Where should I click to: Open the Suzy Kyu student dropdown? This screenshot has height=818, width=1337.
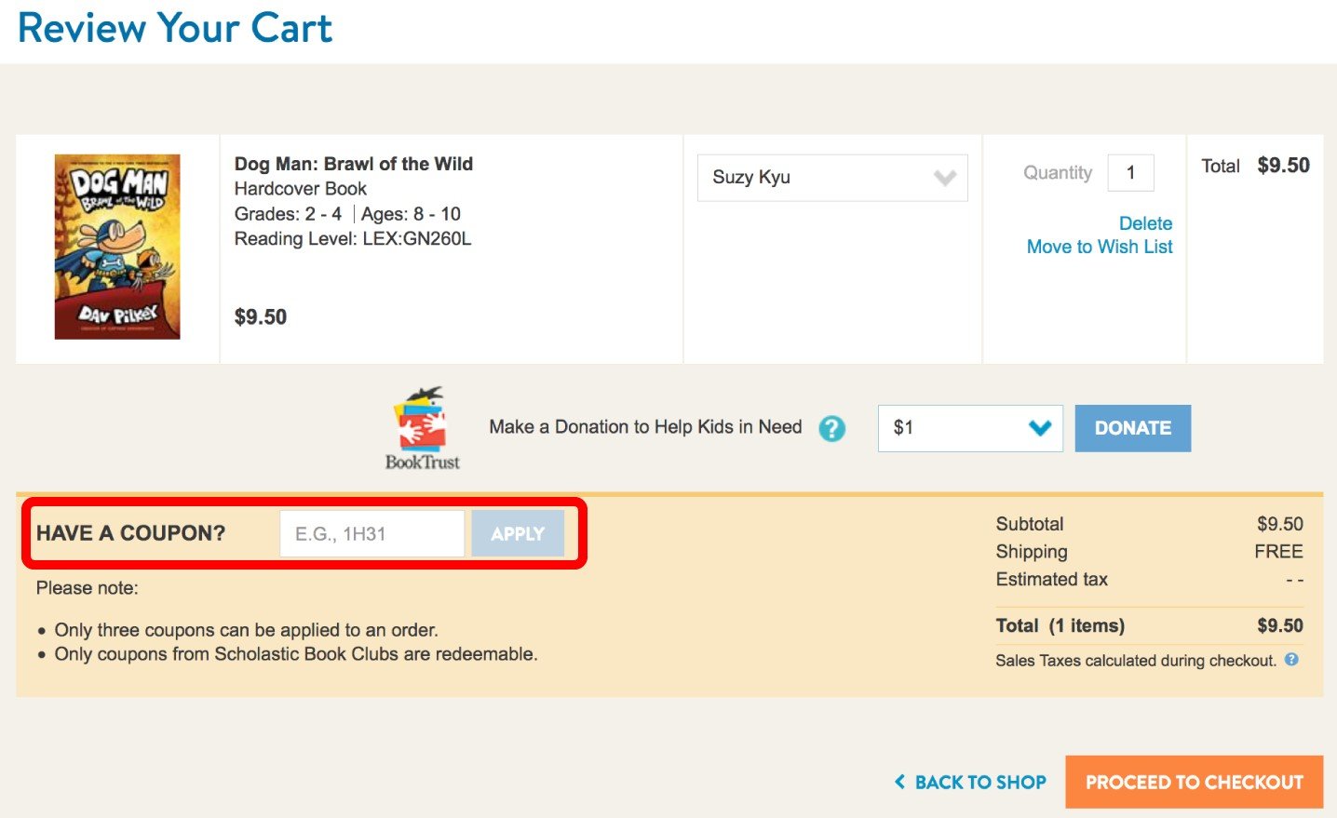click(832, 178)
